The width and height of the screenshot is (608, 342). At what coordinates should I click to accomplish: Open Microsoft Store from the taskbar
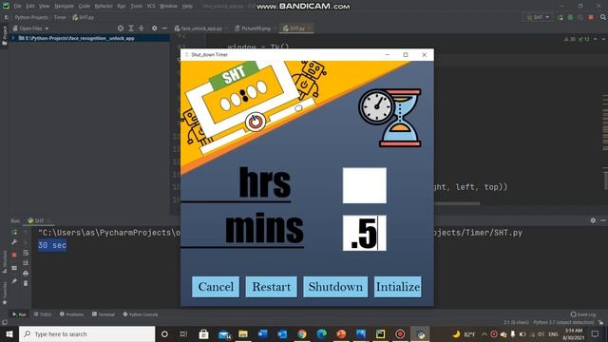coord(204,333)
